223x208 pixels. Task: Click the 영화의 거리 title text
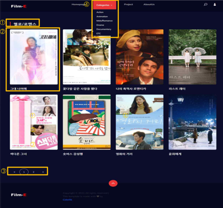pyautogui.click(x=124, y=154)
